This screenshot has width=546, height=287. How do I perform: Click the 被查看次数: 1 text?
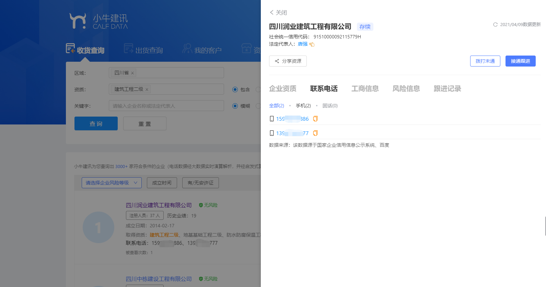(139, 252)
